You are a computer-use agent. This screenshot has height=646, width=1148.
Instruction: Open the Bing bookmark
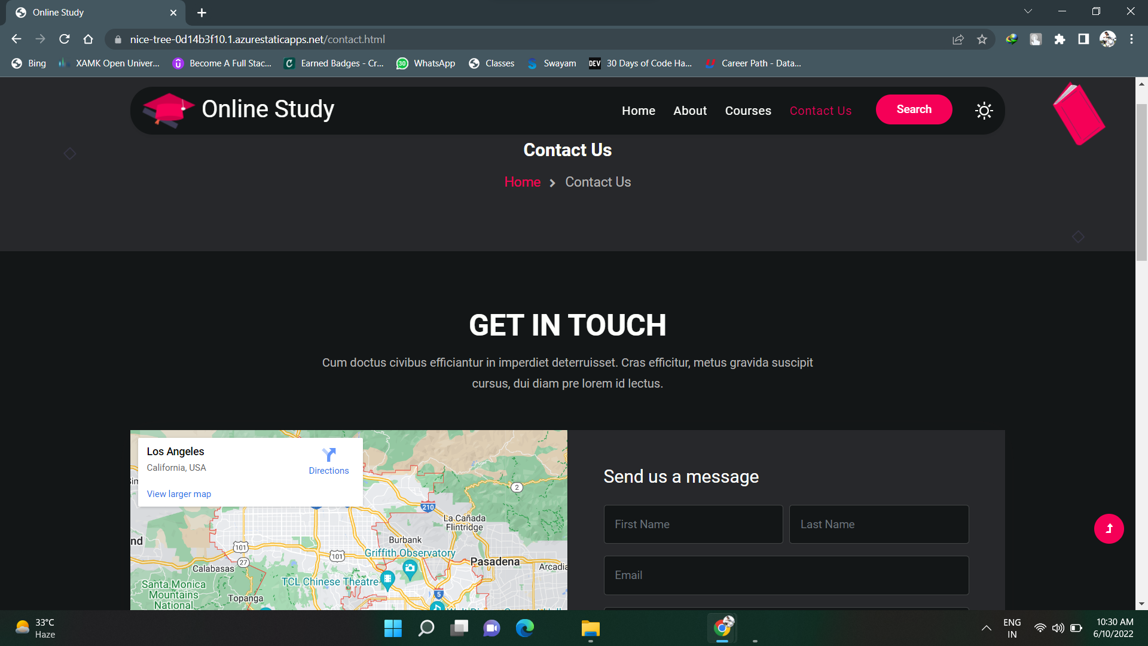coord(29,63)
